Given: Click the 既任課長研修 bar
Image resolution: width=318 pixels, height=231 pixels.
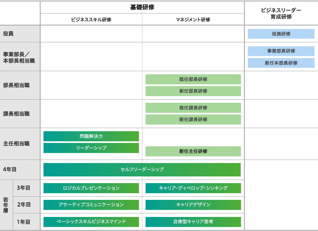Looking at the screenshot, I should click(193, 108).
